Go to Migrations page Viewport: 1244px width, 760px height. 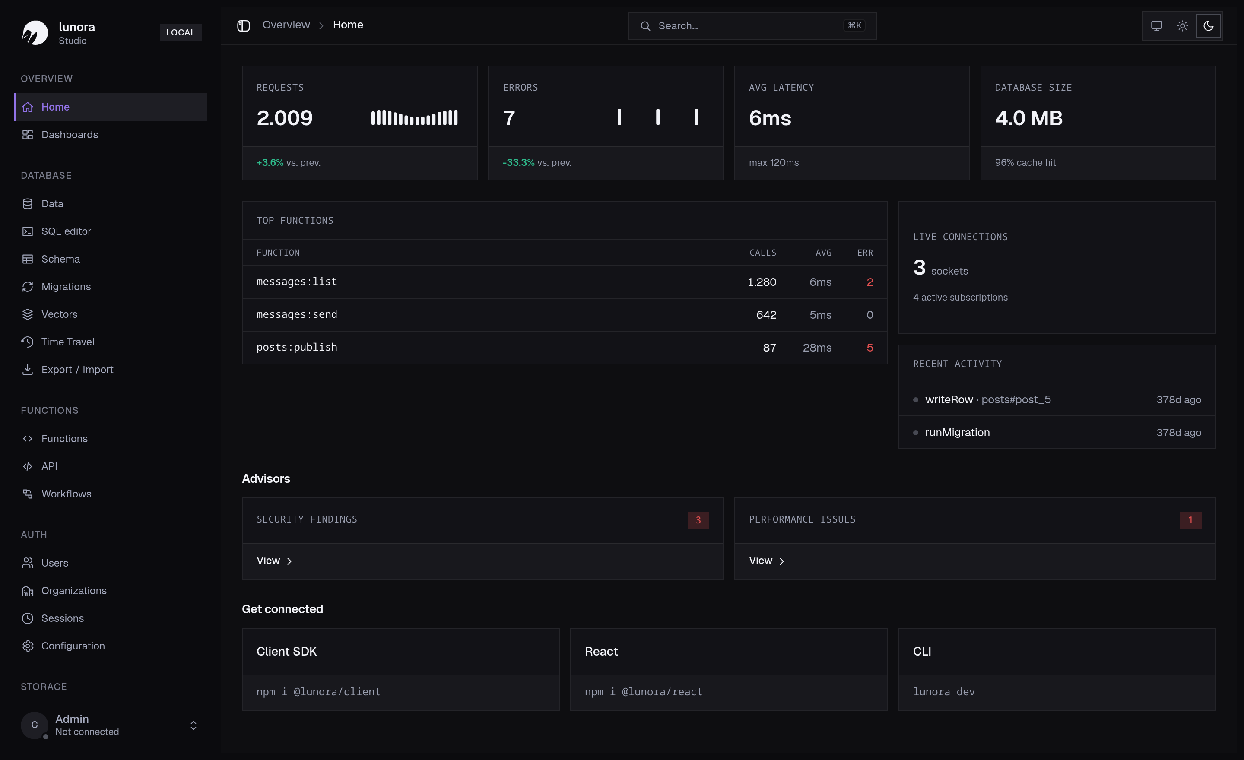point(111,287)
